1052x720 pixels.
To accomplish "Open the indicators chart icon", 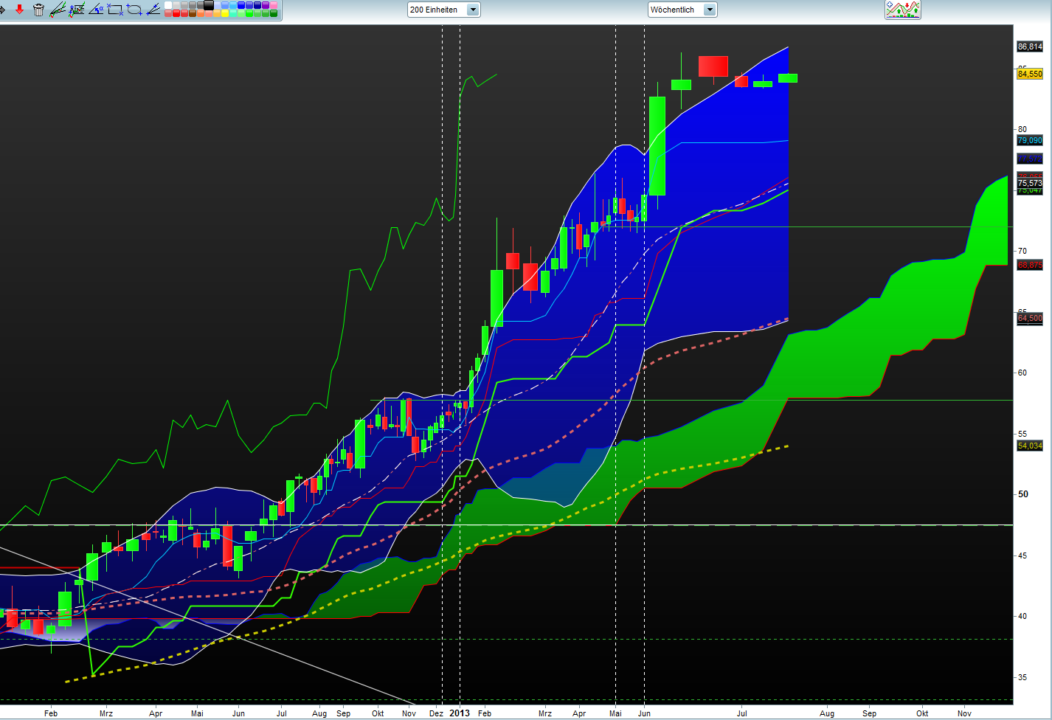I will [903, 10].
